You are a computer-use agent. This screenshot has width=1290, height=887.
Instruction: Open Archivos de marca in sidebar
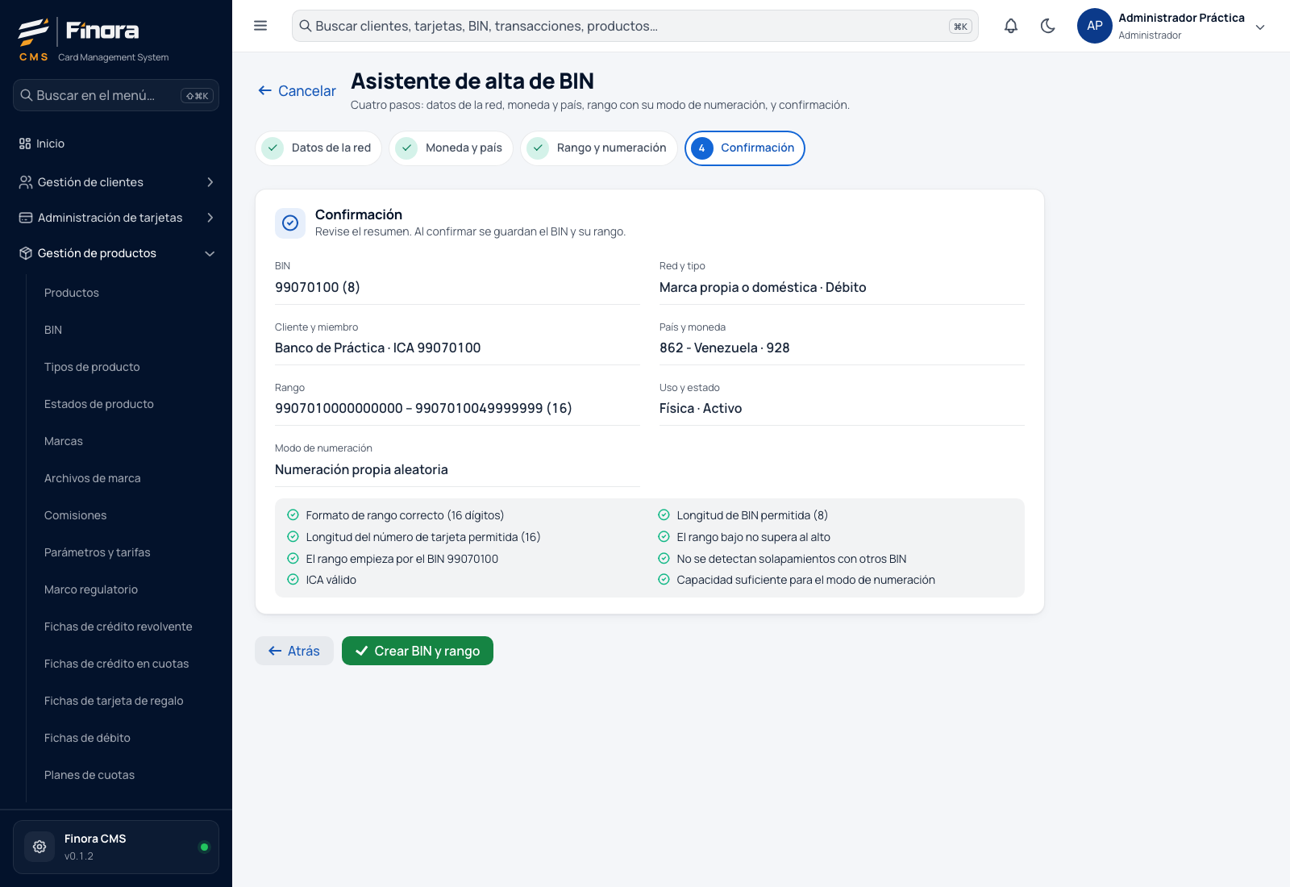(93, 478)
